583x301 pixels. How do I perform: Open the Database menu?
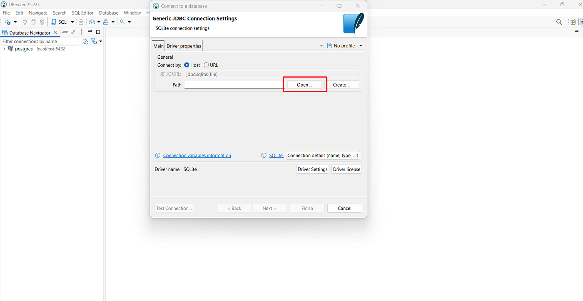coord(109,13)
